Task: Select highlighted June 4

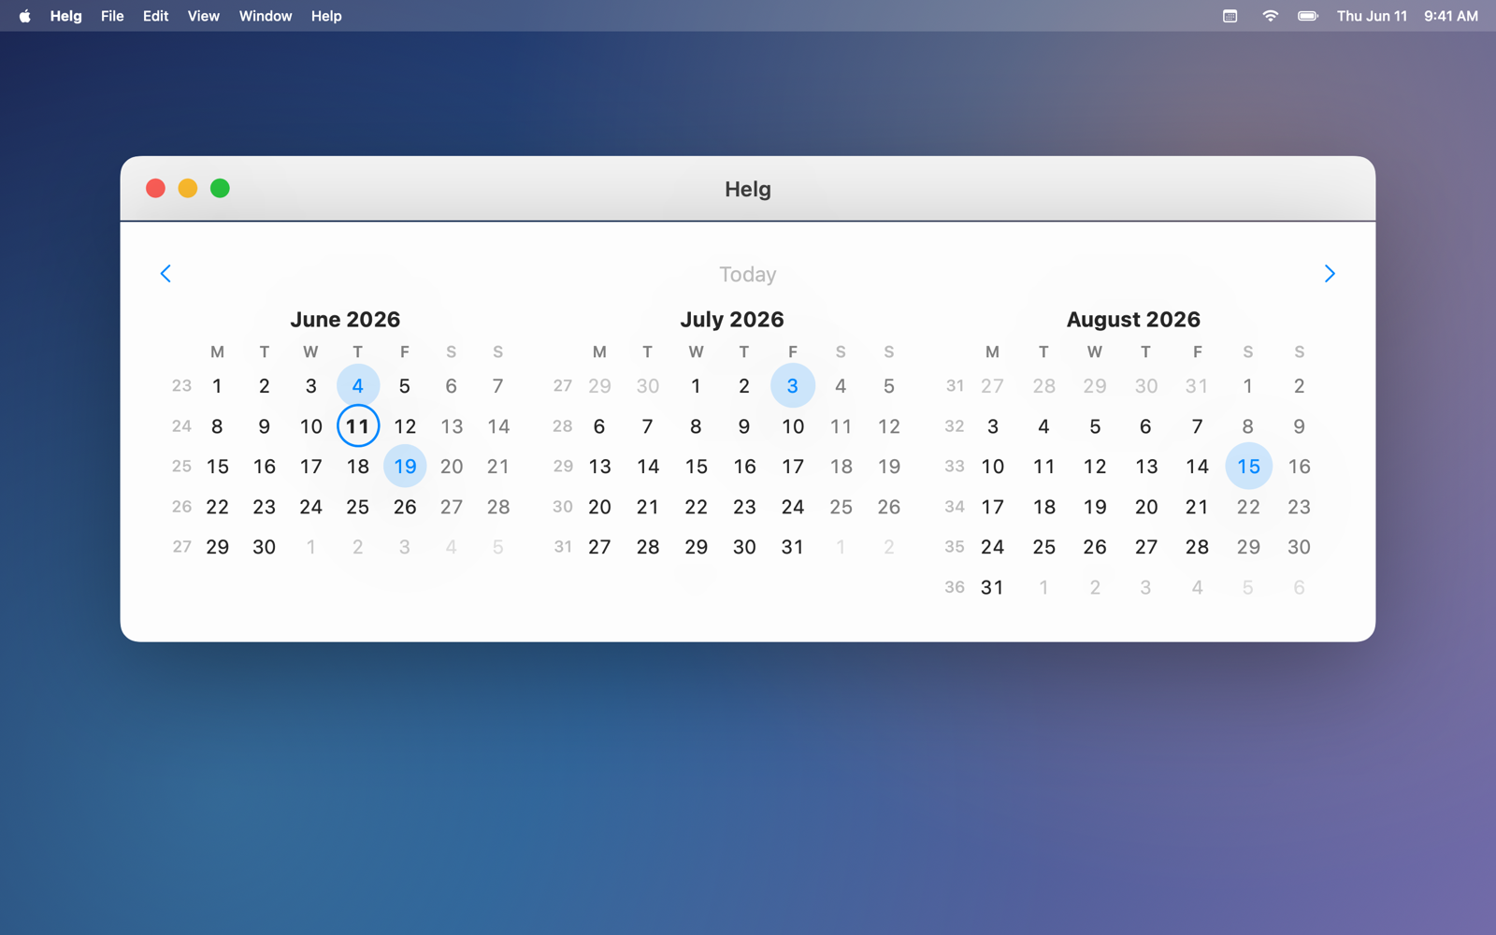Action: point(358,386)
